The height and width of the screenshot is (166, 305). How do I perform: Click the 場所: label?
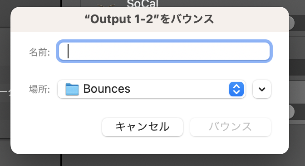coord(39,90)
